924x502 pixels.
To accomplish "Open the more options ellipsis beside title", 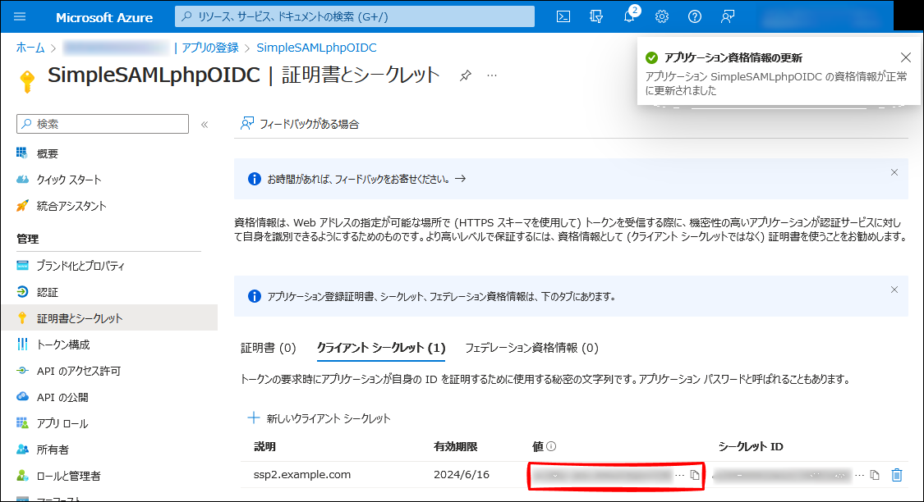I will (x=492, y=75).
